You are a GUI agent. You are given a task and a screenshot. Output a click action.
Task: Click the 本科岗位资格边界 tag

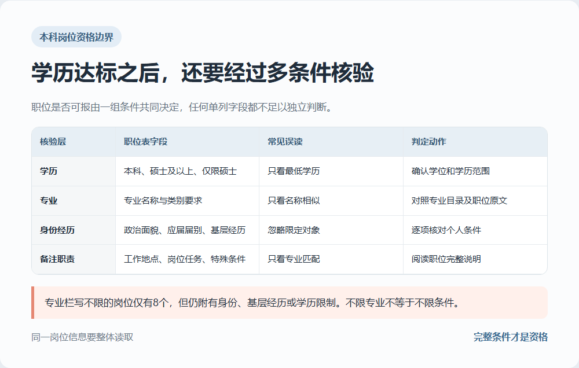(x=76, y=37)
